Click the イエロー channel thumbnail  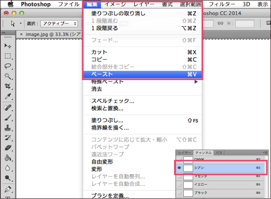pyautogui.click(x=188, y=185)
